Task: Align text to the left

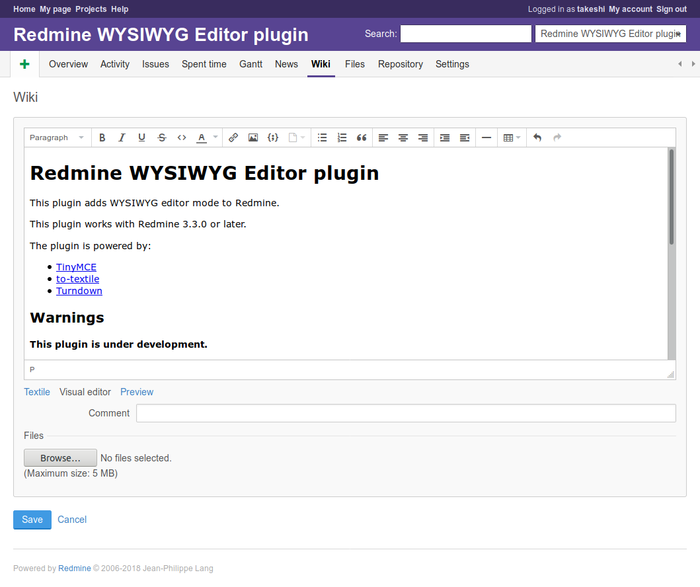Action: pyautogui.click(x=383, y=137)
